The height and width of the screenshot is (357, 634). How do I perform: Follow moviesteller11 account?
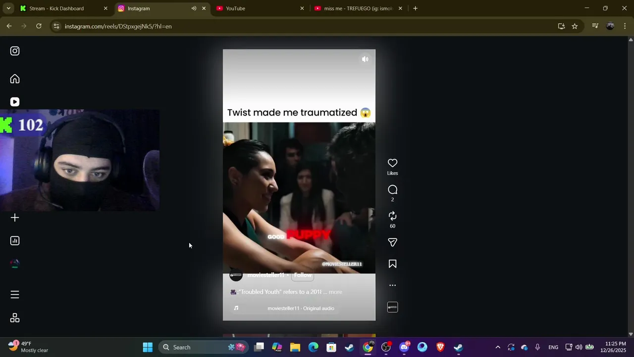click(x=303, y=275)
